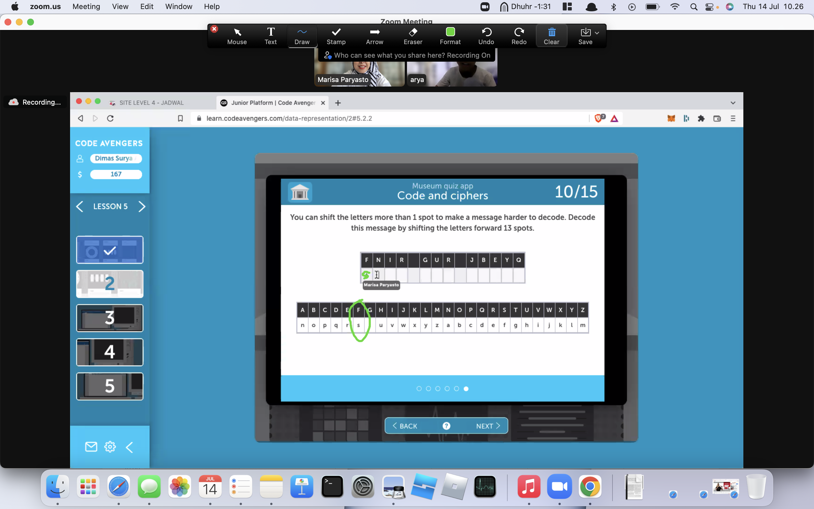This screenshot has height=509, width=814.
Task: Redo the annotation
Action: (519, 36)
